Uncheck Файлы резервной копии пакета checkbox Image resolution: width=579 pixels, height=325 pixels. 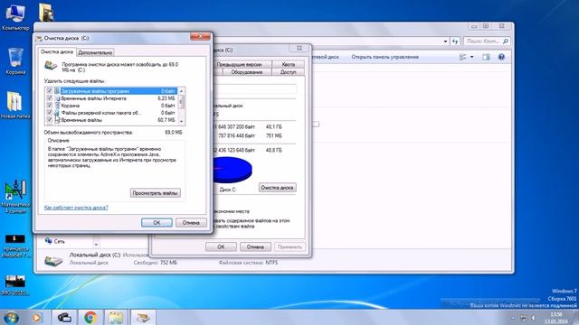[x=50, y=112]
